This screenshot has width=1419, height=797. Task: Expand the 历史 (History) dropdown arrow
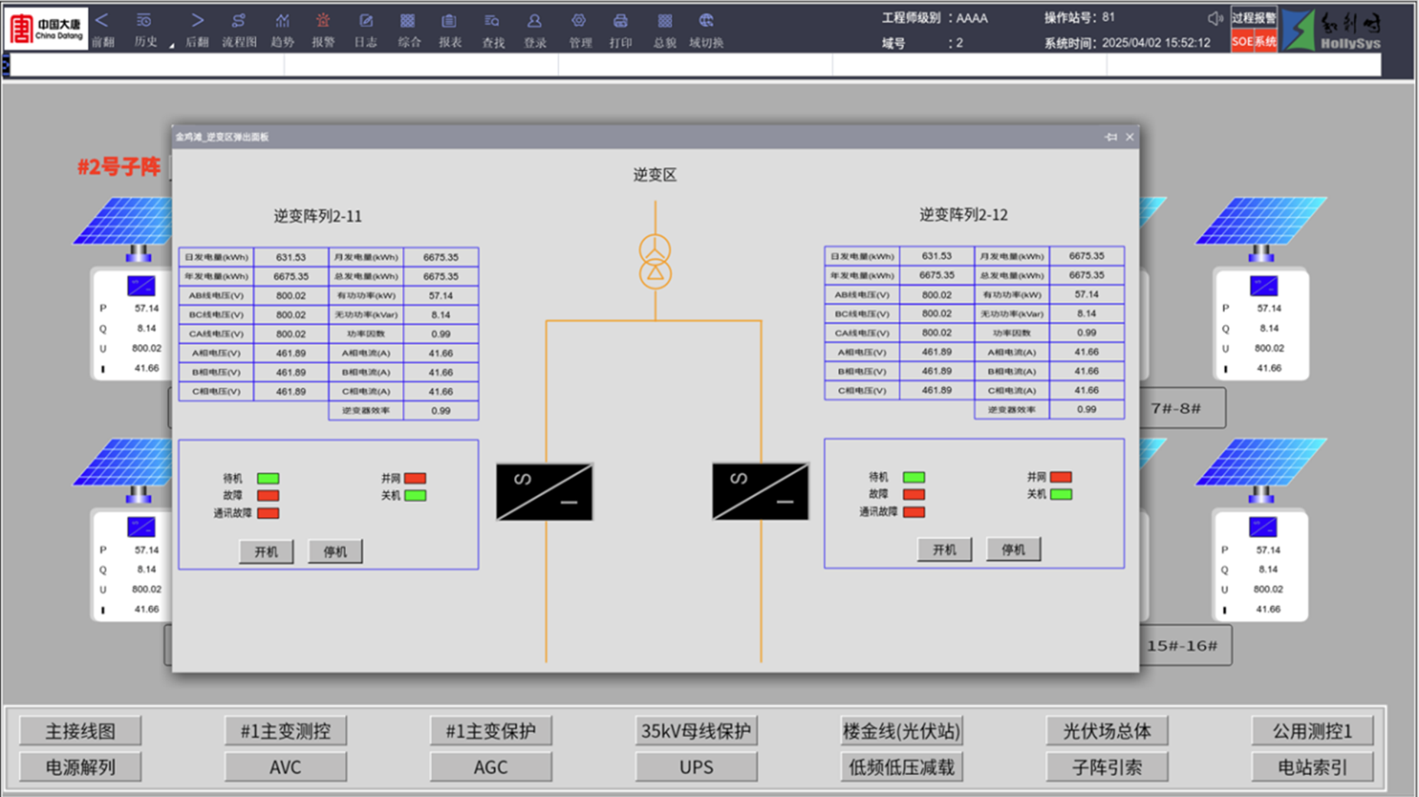[172, 46]
